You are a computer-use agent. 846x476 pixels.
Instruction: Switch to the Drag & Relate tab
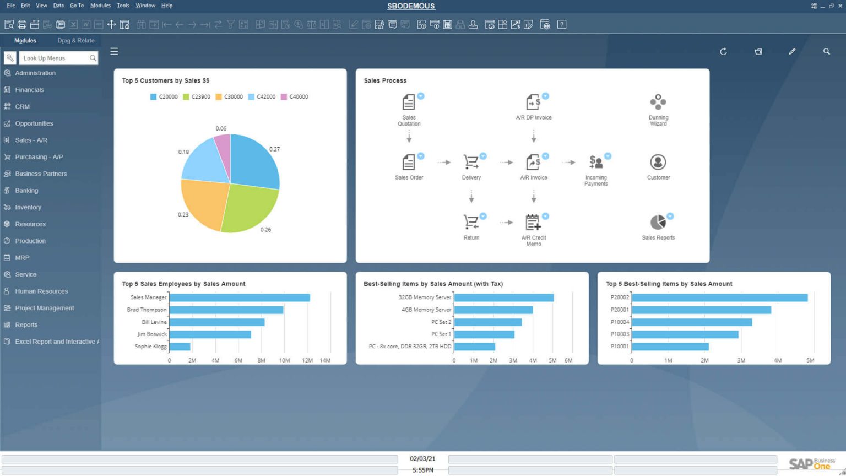pos(75,40)
